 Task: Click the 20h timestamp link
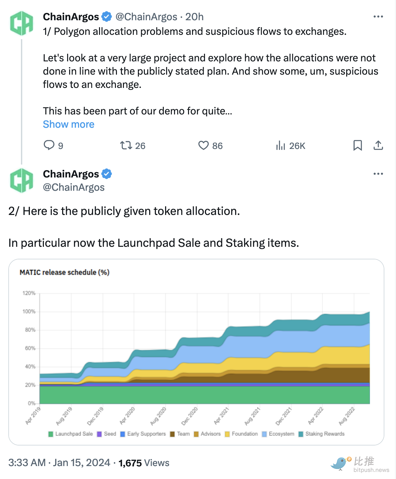pos(194,17)
